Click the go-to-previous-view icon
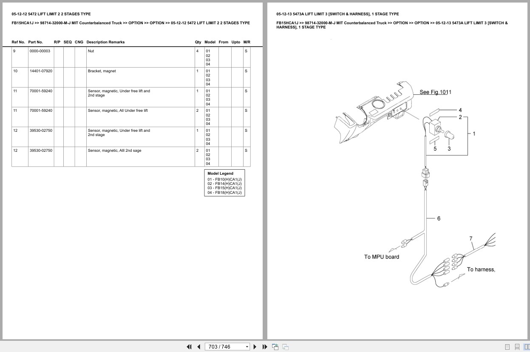530x352 pixels. coord(275,347)
